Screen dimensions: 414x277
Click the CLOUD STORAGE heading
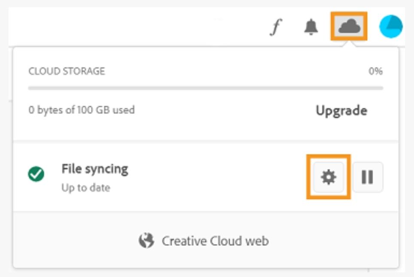click(x=67, y=71)
